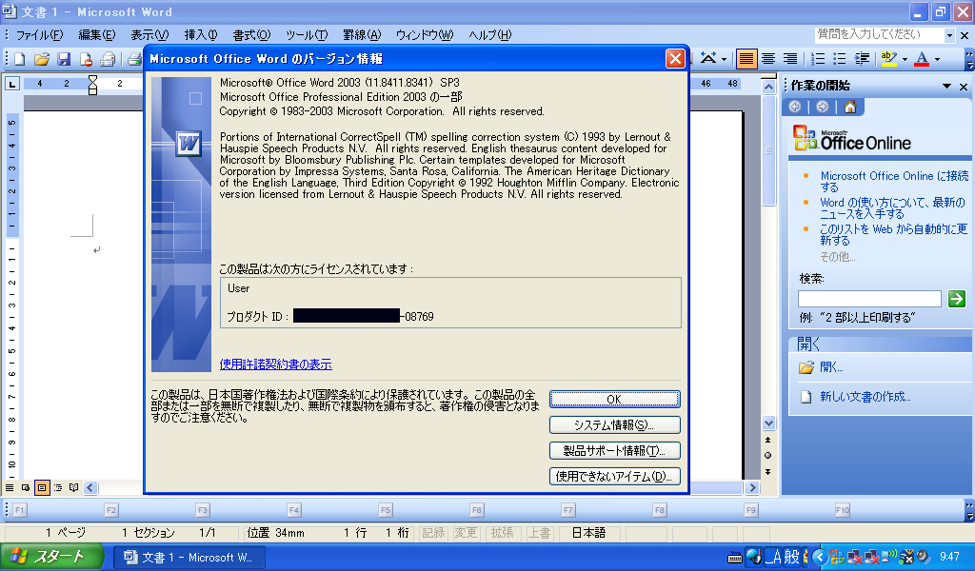975x571 pixels.
Task: Open the 表示(V) menu
Action: click(149, 35)
